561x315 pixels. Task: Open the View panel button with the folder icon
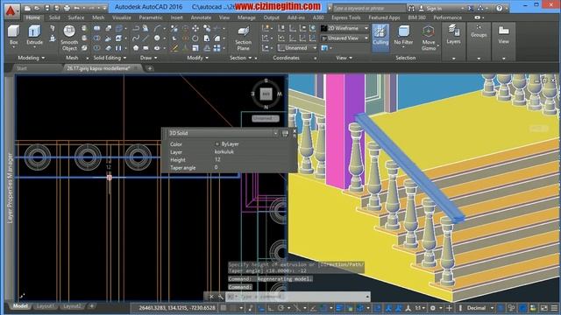tap(503, 34)
